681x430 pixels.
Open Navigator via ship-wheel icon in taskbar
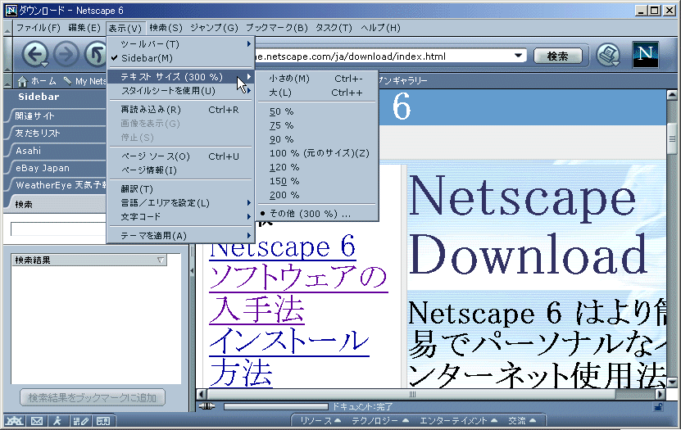14,420
